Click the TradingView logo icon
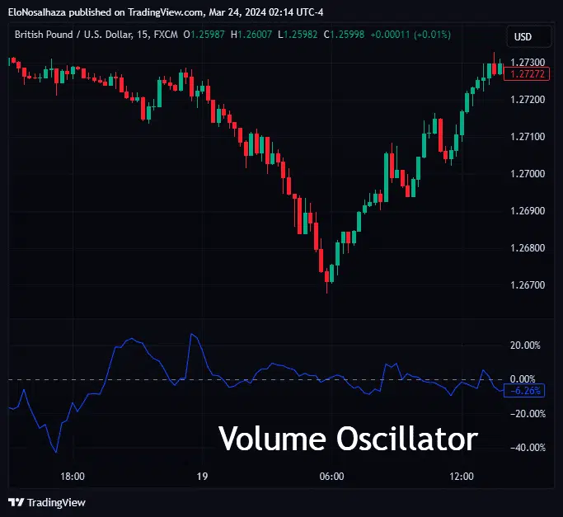The height and width of the screenshot is (517, 563). pyautogui.click(x=16, y=502)
